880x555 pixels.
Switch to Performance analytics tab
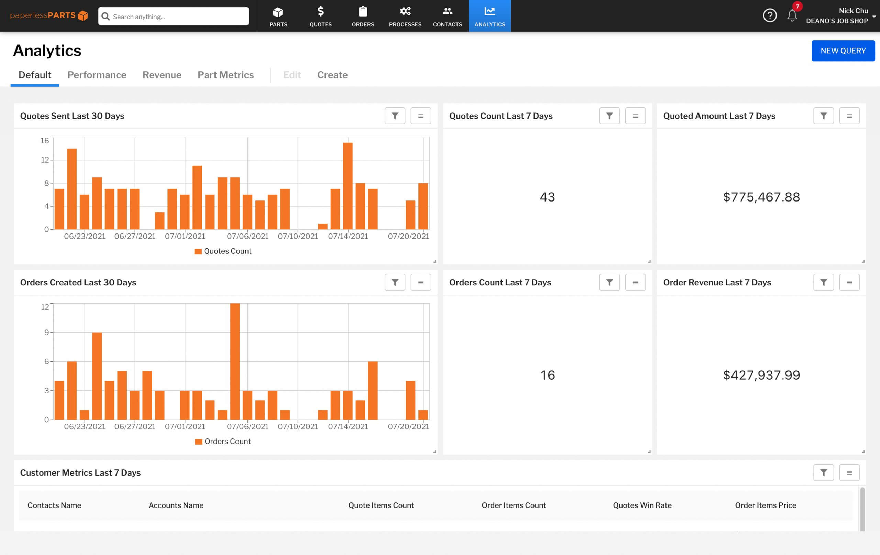pyautogui.click(x=97, y=75)
